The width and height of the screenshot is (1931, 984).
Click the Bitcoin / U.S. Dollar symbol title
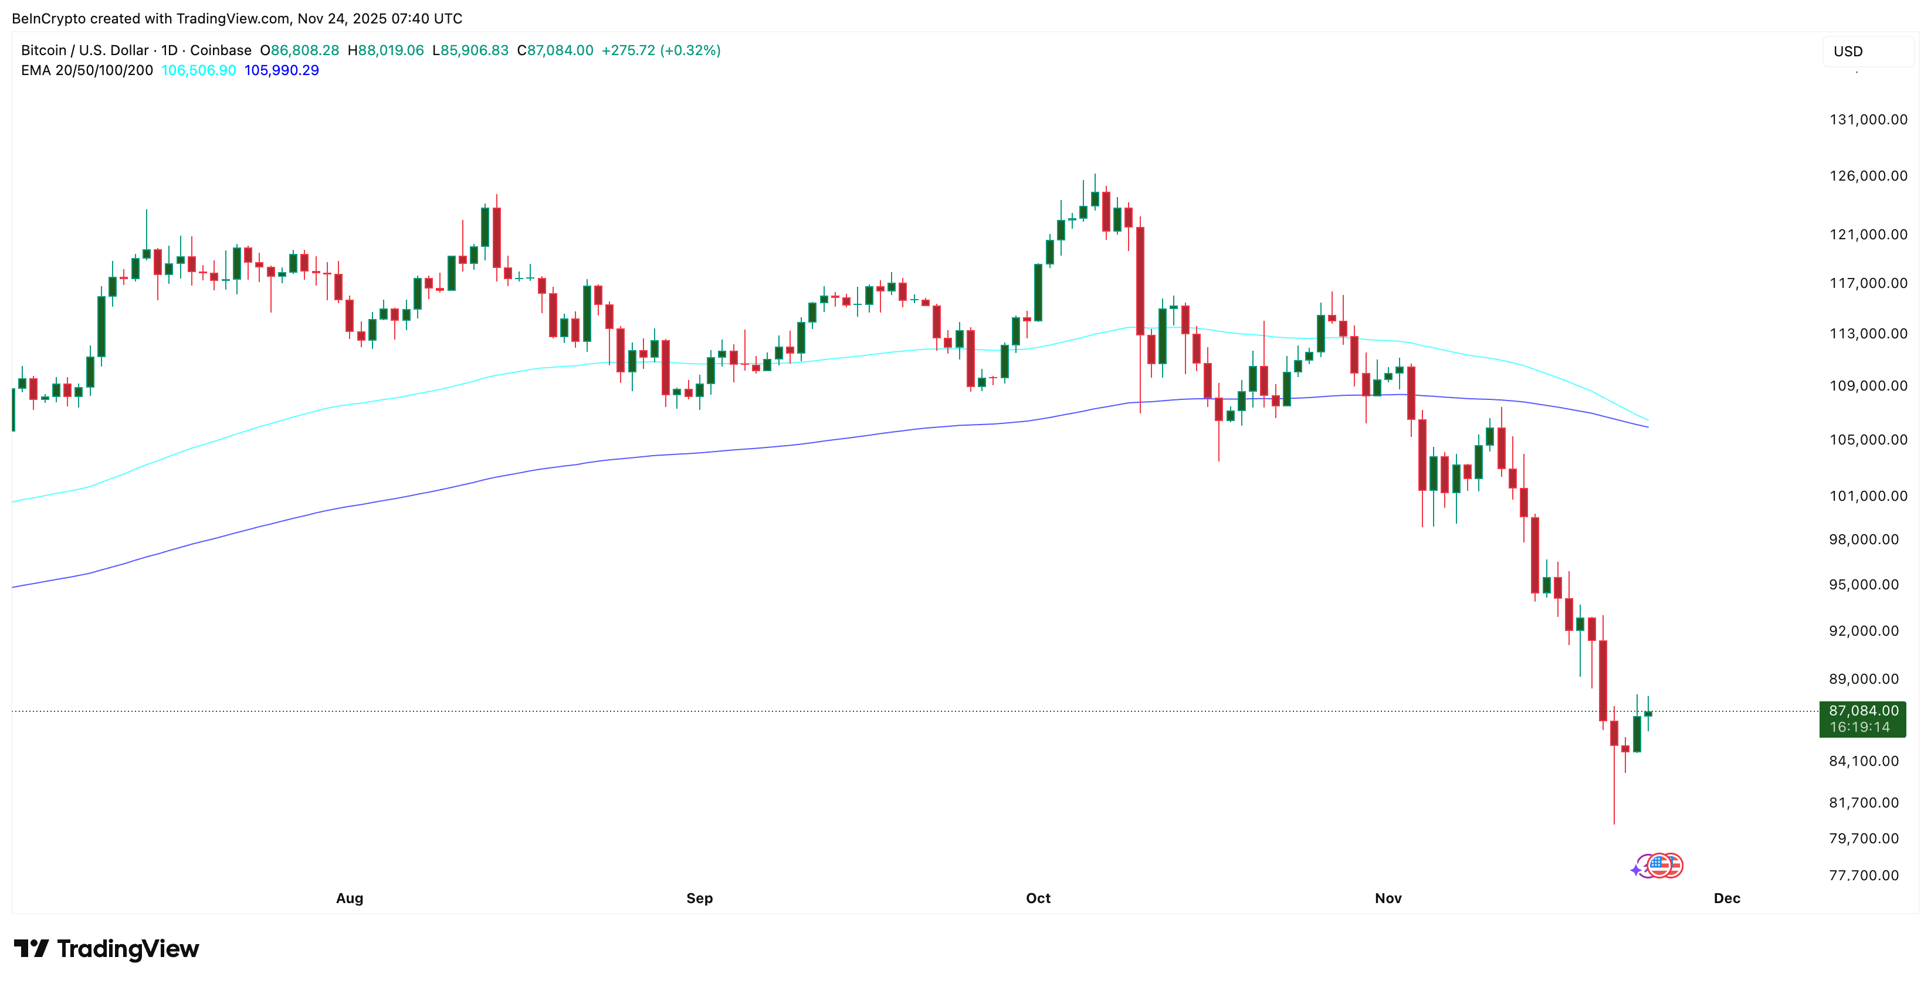pyautogui.click(x=84, y=50)
